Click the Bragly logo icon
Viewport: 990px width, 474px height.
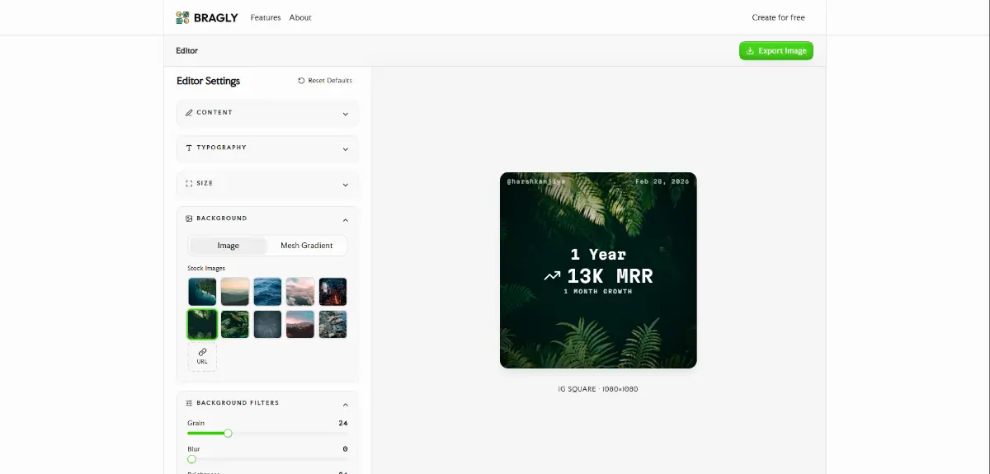click(182, 17)
